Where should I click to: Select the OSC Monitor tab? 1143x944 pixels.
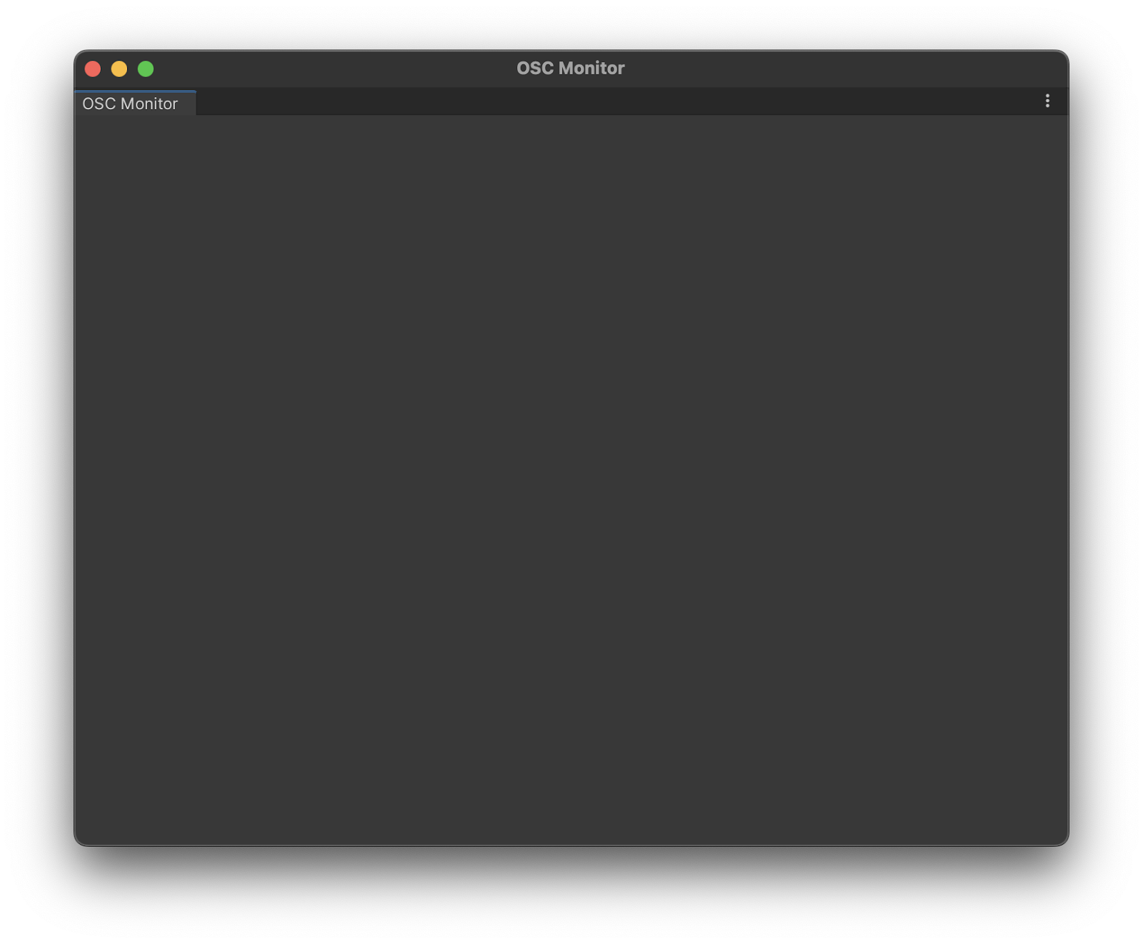coord(134,104)
